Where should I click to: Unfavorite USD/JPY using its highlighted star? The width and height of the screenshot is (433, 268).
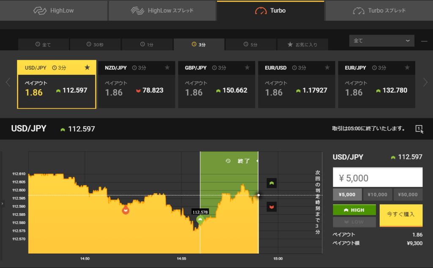[88, 68]
